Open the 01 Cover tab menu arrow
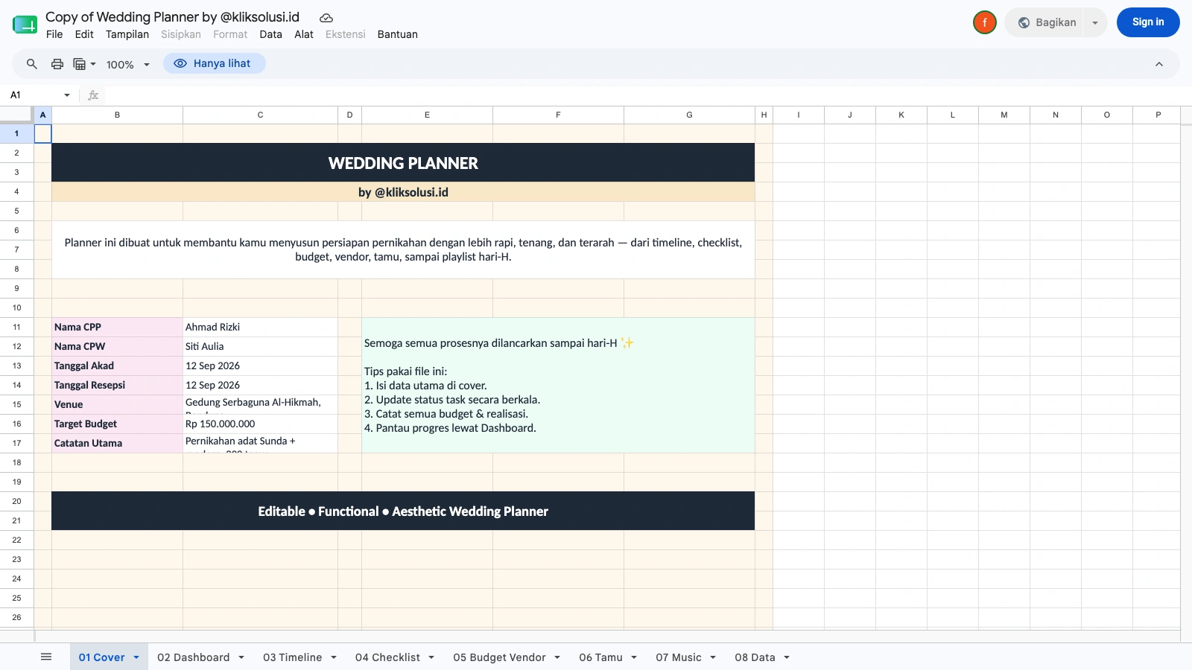Image resolution: width=1192 pixels, height=670 pixels. pos(136,657)
